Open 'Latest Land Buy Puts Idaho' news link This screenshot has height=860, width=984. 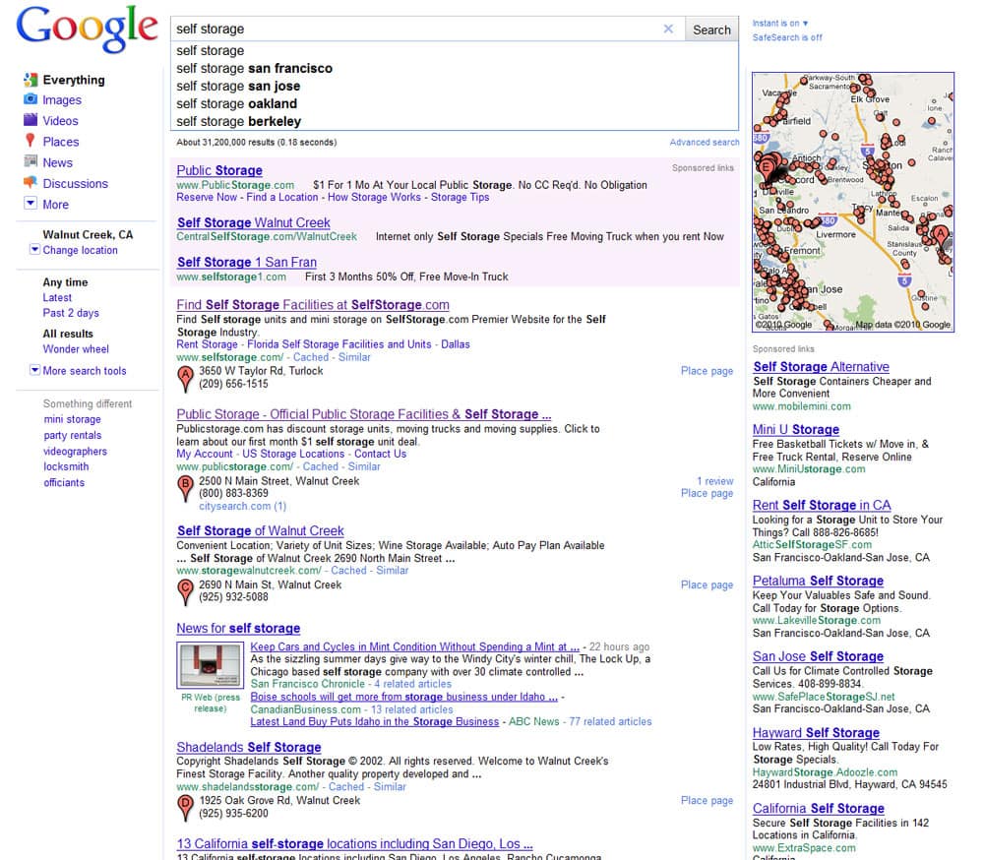point(375,722)
